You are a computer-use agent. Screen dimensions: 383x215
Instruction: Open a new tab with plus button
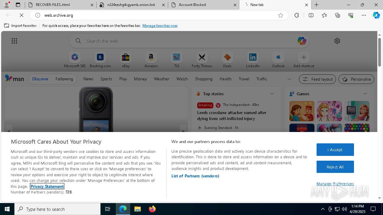point(316,5)
